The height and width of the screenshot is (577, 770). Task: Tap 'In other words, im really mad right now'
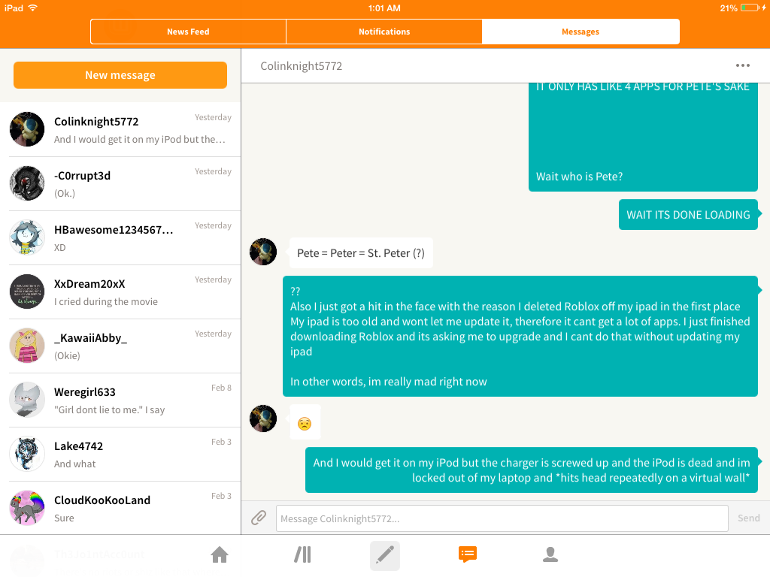point(389,382)
